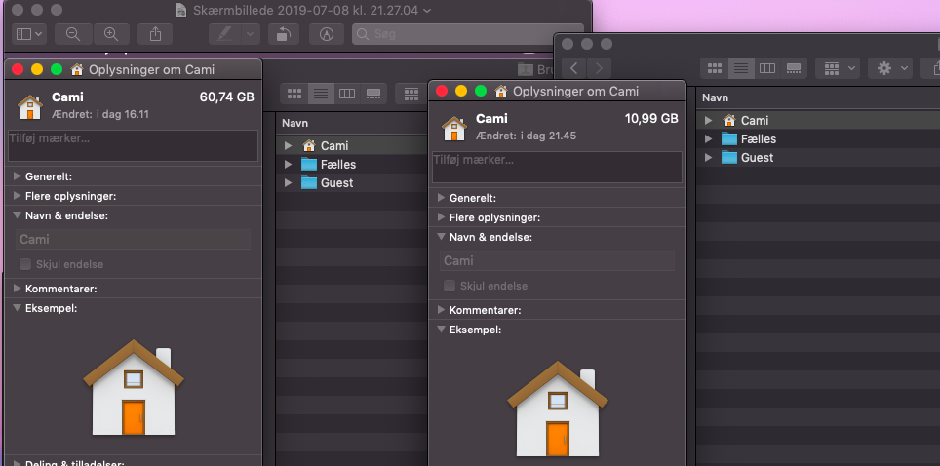Click the Cami name field in left info window
Viewport: 940px width, 466px height.
tap(133, 239)
